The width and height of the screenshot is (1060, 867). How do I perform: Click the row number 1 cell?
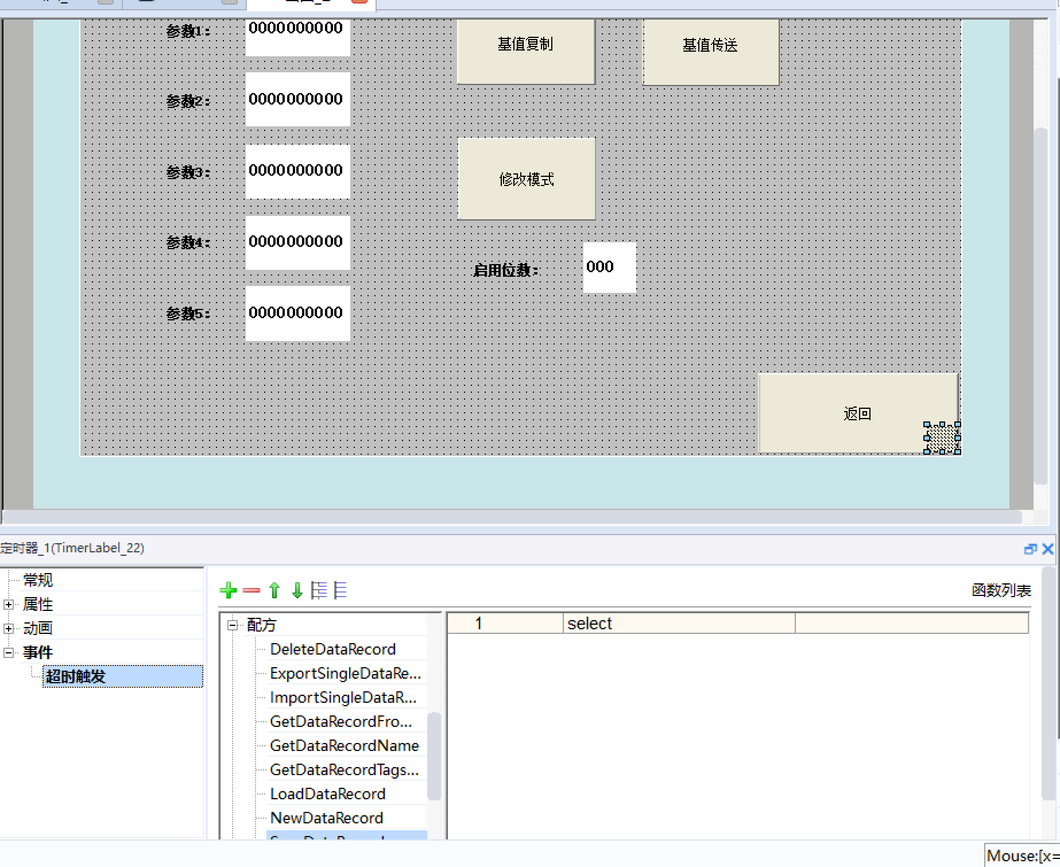[x=505, y=624]
